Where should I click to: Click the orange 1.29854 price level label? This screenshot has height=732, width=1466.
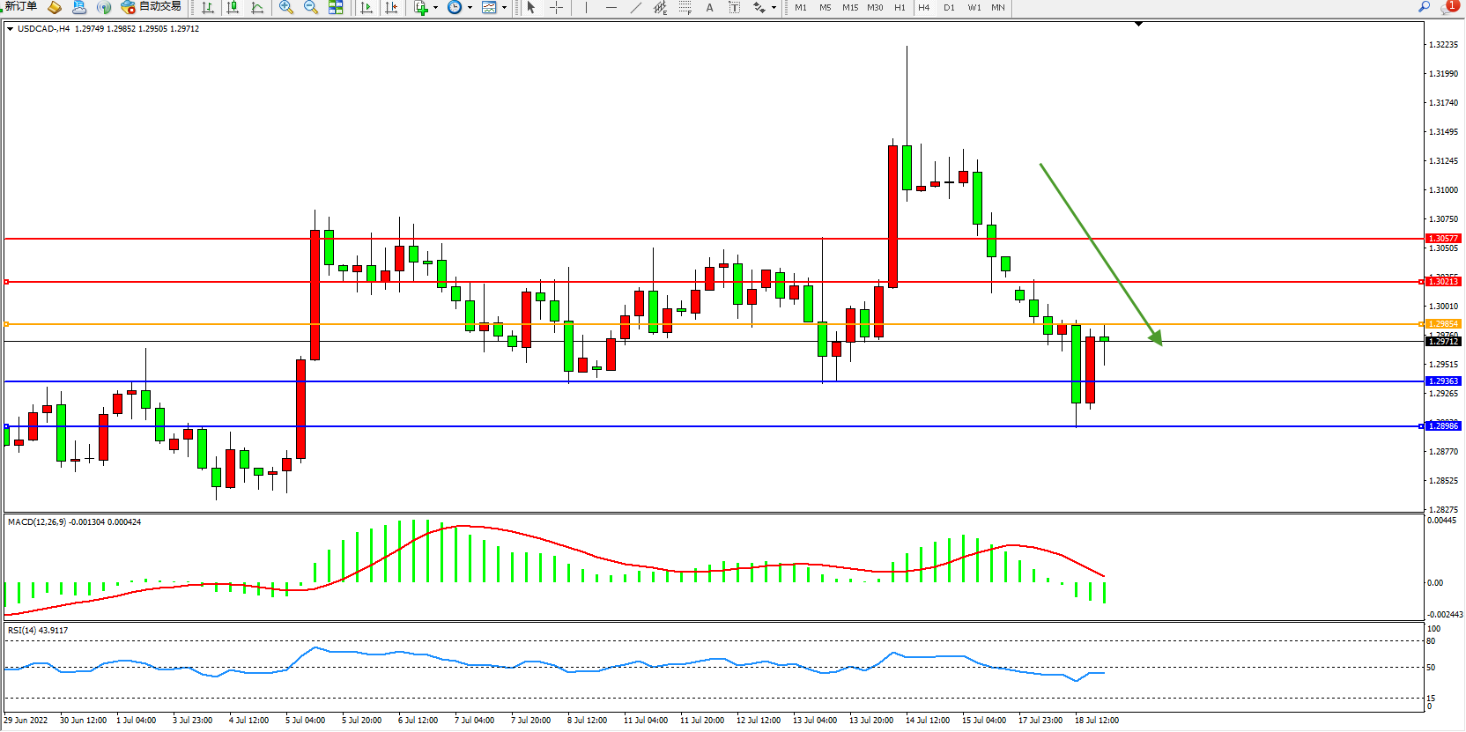point(1443,324)
